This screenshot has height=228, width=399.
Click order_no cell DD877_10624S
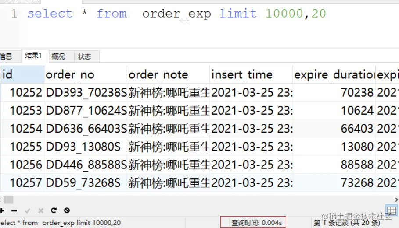pyautogui.click(x=86, y=111)
